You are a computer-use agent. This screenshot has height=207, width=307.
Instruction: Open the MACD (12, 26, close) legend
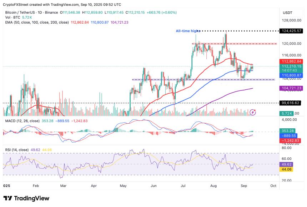pos(22,121)
